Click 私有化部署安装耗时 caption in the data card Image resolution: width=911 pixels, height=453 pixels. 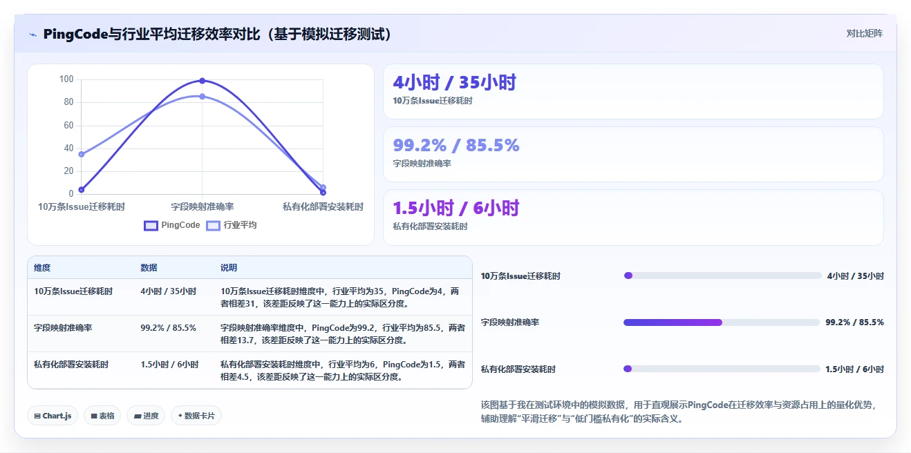pos(430,226)
